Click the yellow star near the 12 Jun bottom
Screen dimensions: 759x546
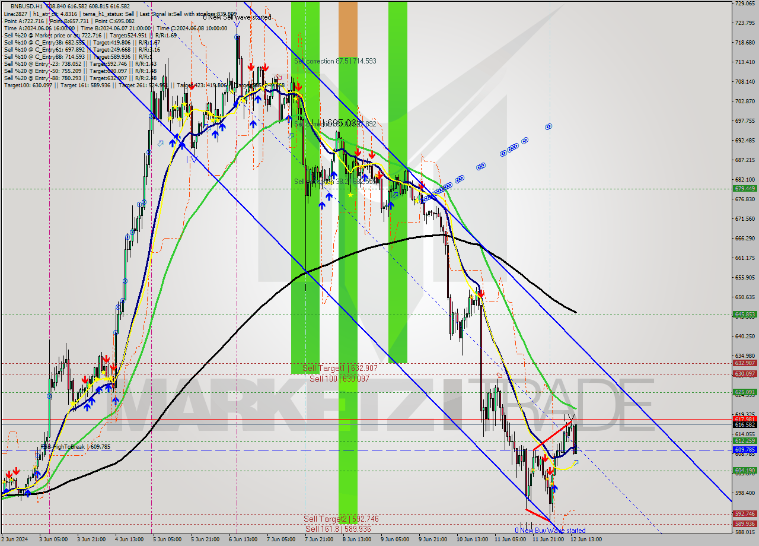click(552, 483)
